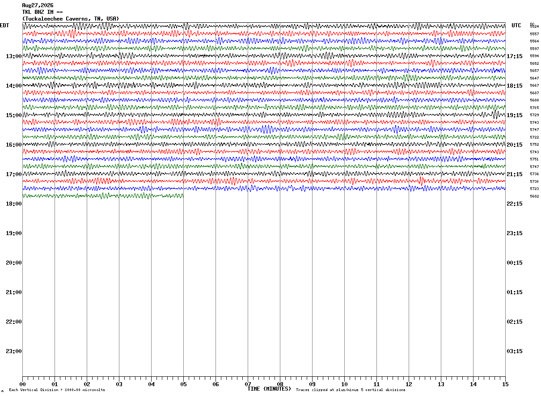
Task: Click the TIME (MINUTES) axis title
Action: [x=269, y=389]
